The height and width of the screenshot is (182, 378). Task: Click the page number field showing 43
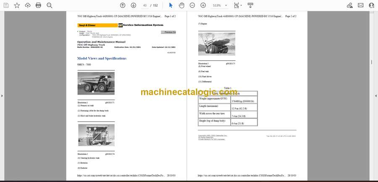[x=144, y=5]
